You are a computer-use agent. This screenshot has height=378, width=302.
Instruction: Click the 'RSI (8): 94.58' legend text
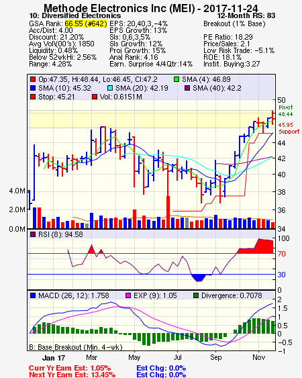(60, 234)
